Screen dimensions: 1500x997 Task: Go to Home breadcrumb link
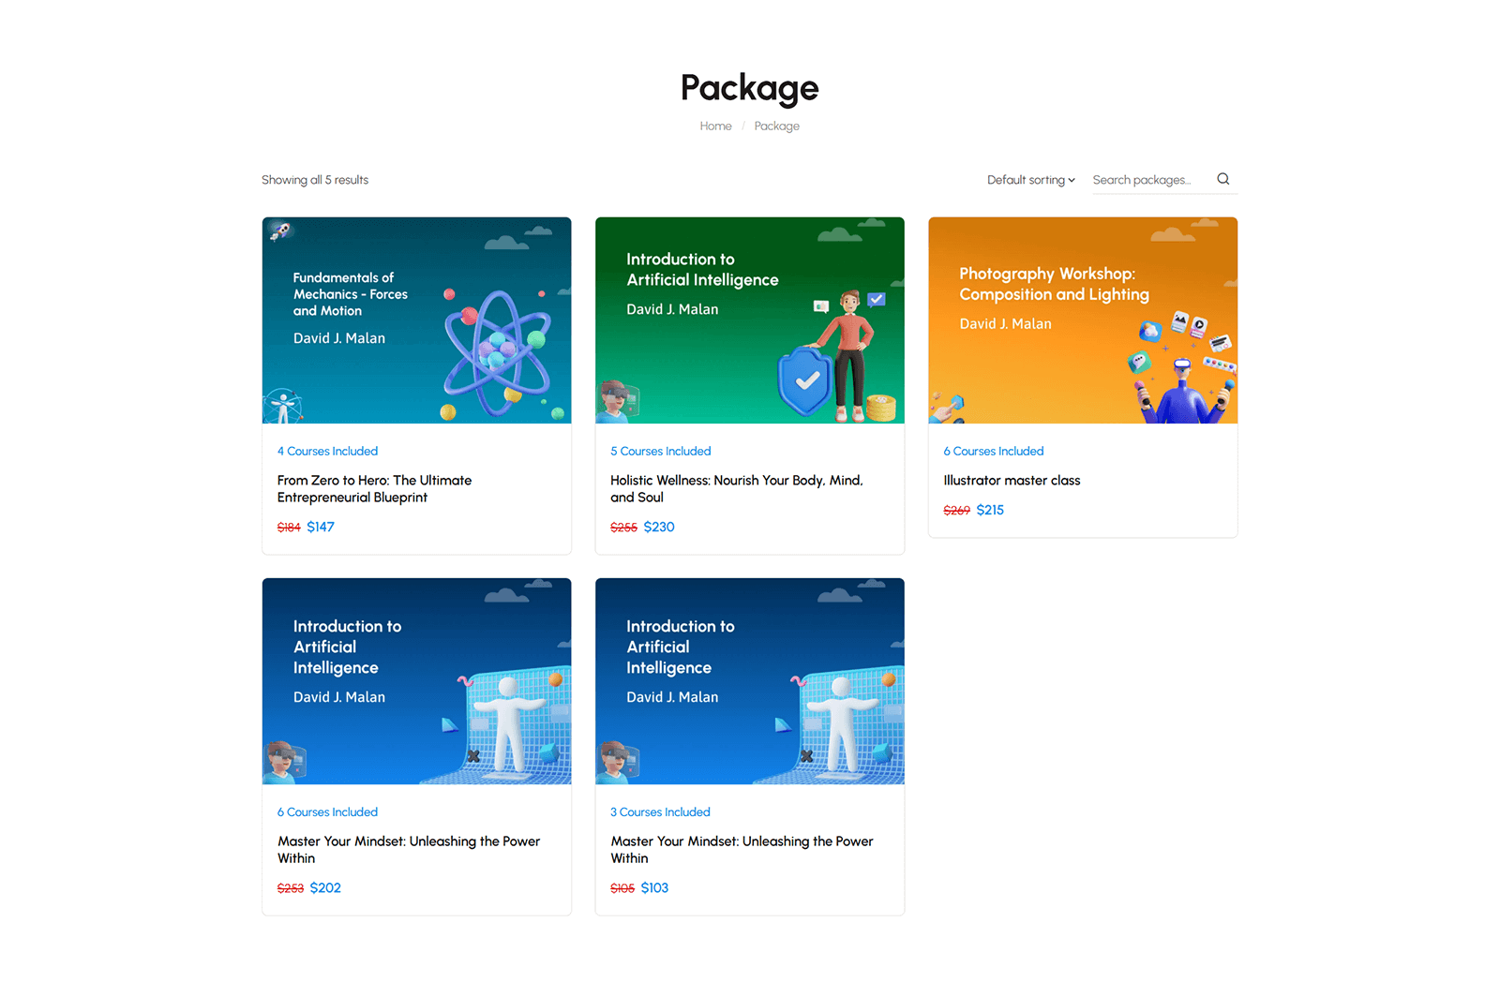point(715,126)
